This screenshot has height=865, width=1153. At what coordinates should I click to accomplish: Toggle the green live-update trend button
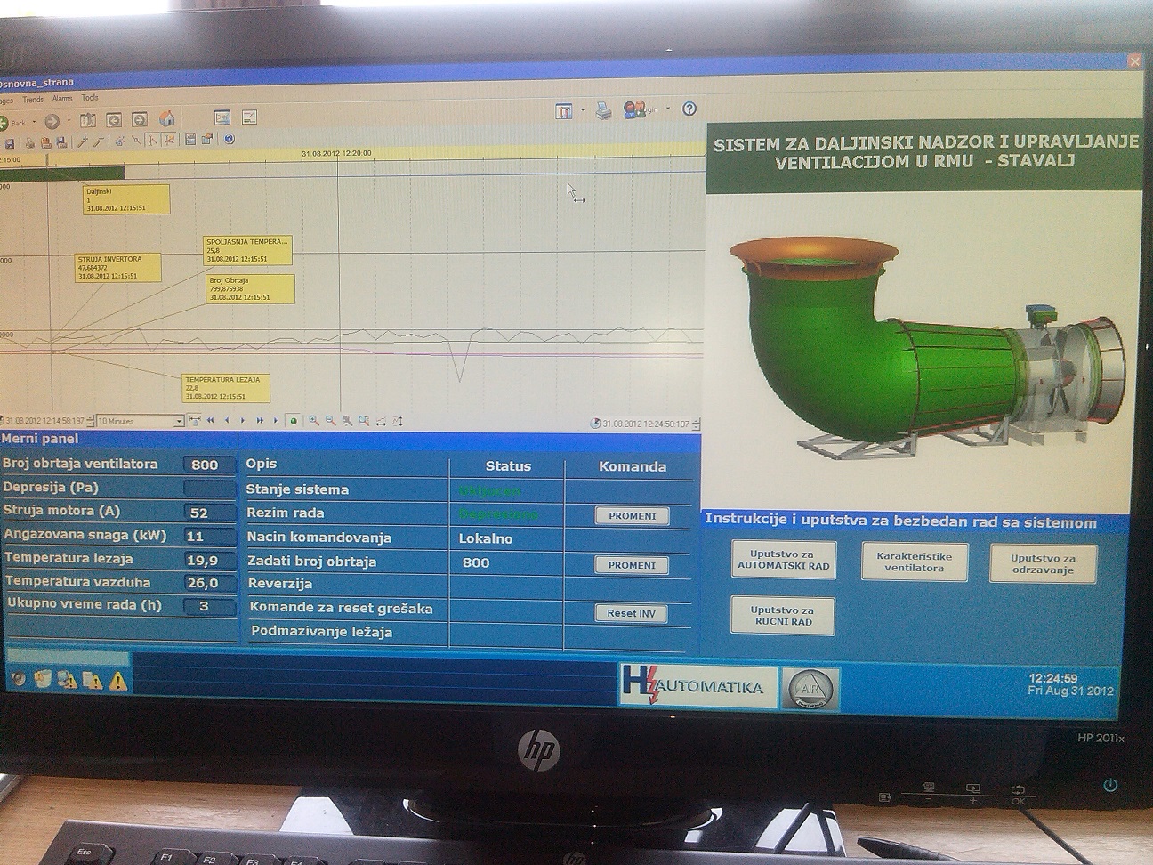[293, 421]
